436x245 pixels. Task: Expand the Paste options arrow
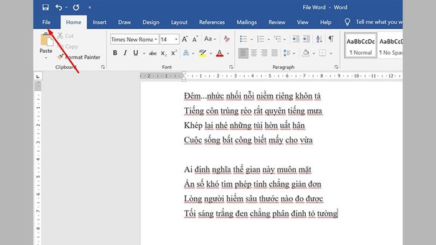coord(46,58)
